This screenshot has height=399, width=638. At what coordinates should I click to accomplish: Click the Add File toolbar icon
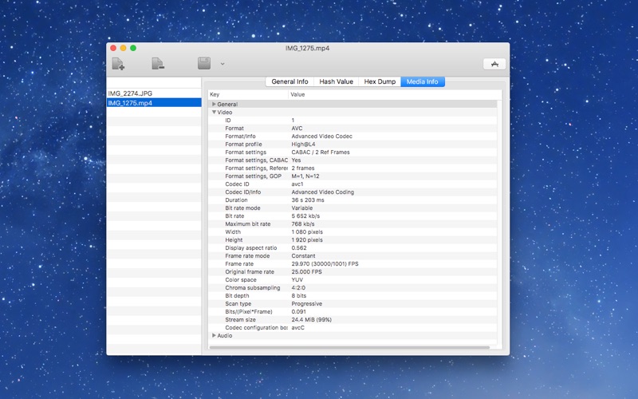click(119, 64)
